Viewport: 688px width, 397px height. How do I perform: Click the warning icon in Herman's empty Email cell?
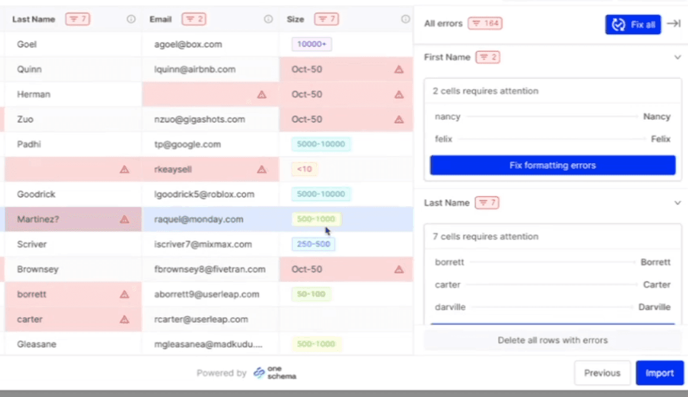pos(262,94)
